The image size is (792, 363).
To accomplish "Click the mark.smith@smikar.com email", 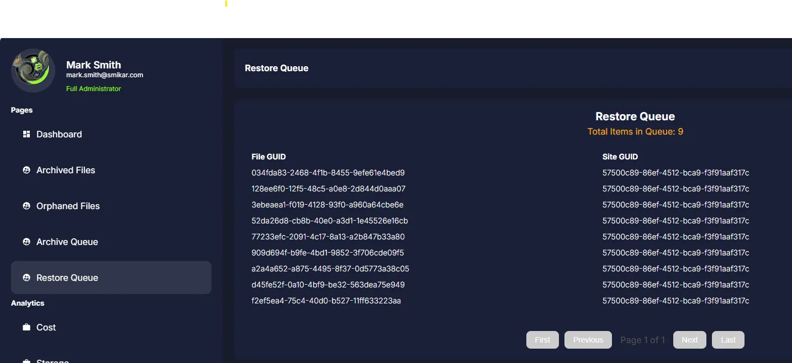I will pyautogui.click(x=104, y=75).
